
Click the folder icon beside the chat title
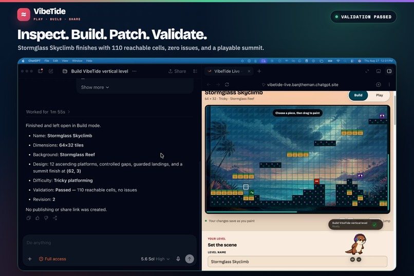[65, 71]
